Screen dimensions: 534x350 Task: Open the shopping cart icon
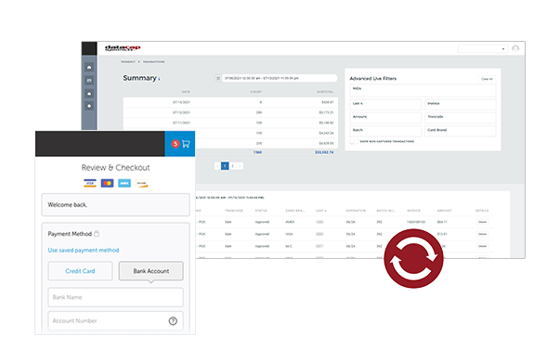tap(186, 144)
